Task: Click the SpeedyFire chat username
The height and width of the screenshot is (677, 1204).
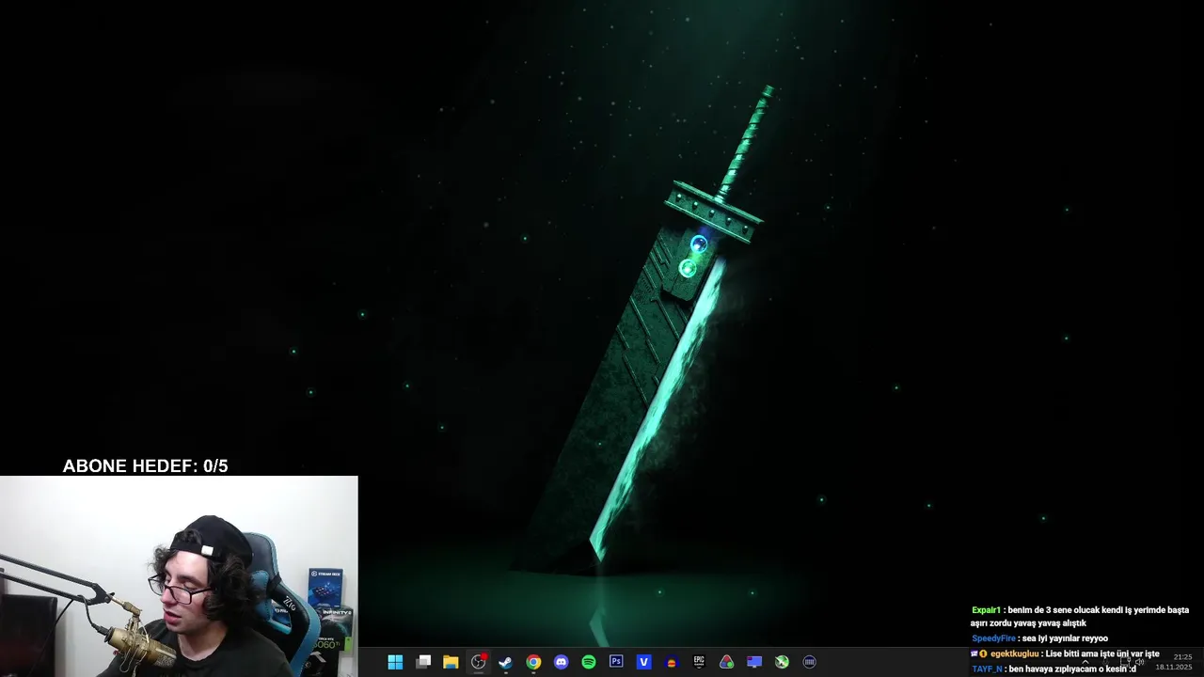Action: [993, 638]
